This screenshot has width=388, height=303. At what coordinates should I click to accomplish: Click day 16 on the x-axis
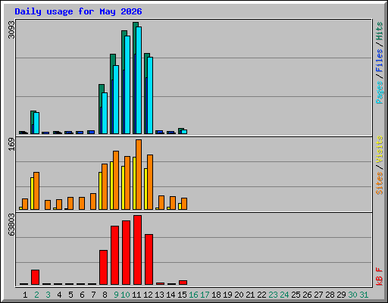pos(193,295)
